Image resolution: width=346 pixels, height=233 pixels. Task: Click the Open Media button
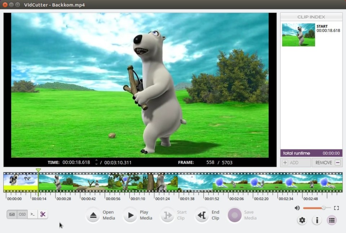[101, 215]
